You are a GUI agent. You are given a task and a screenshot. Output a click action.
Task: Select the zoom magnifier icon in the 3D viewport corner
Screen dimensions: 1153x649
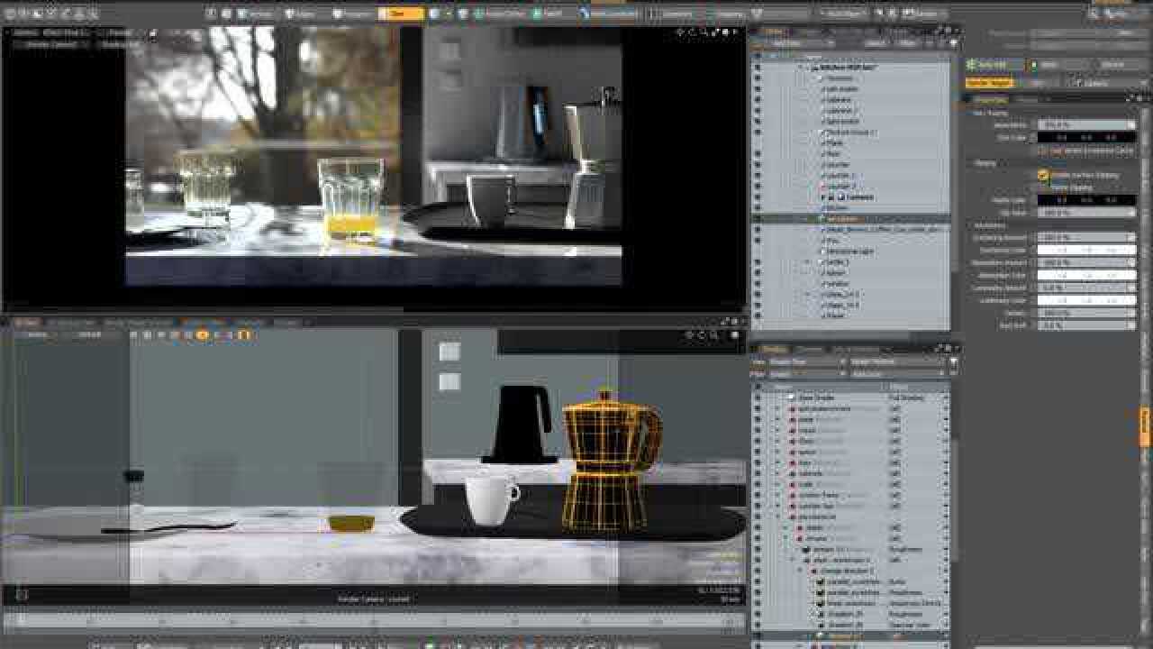click(x=710, y=334)
